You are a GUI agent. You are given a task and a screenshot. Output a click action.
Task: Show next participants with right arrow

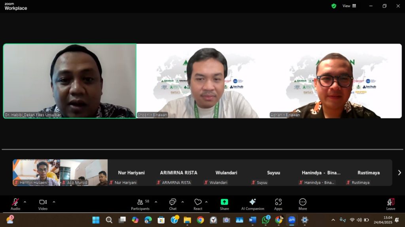click(399, 173)
